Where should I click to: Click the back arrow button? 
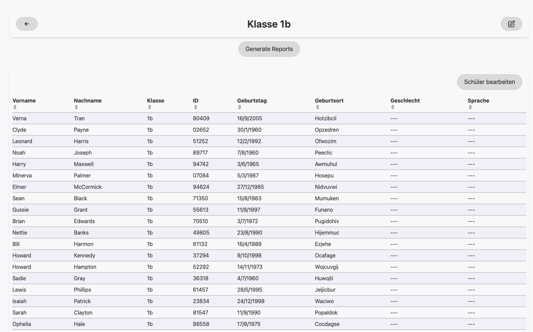[x=27, y=24]
